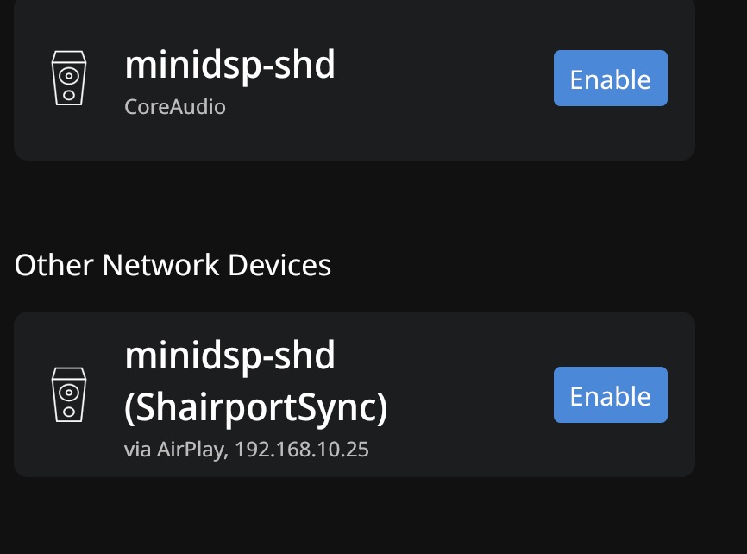
Task: Click the speaker icon for CoreAudio minidsp-shd
Action: coord(69,79)
